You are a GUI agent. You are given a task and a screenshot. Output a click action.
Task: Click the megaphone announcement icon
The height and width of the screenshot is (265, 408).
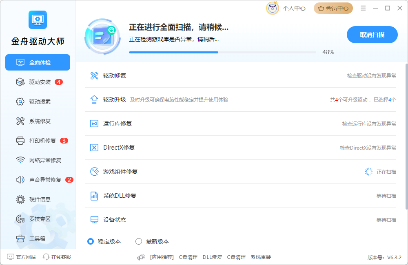(141, 257)
